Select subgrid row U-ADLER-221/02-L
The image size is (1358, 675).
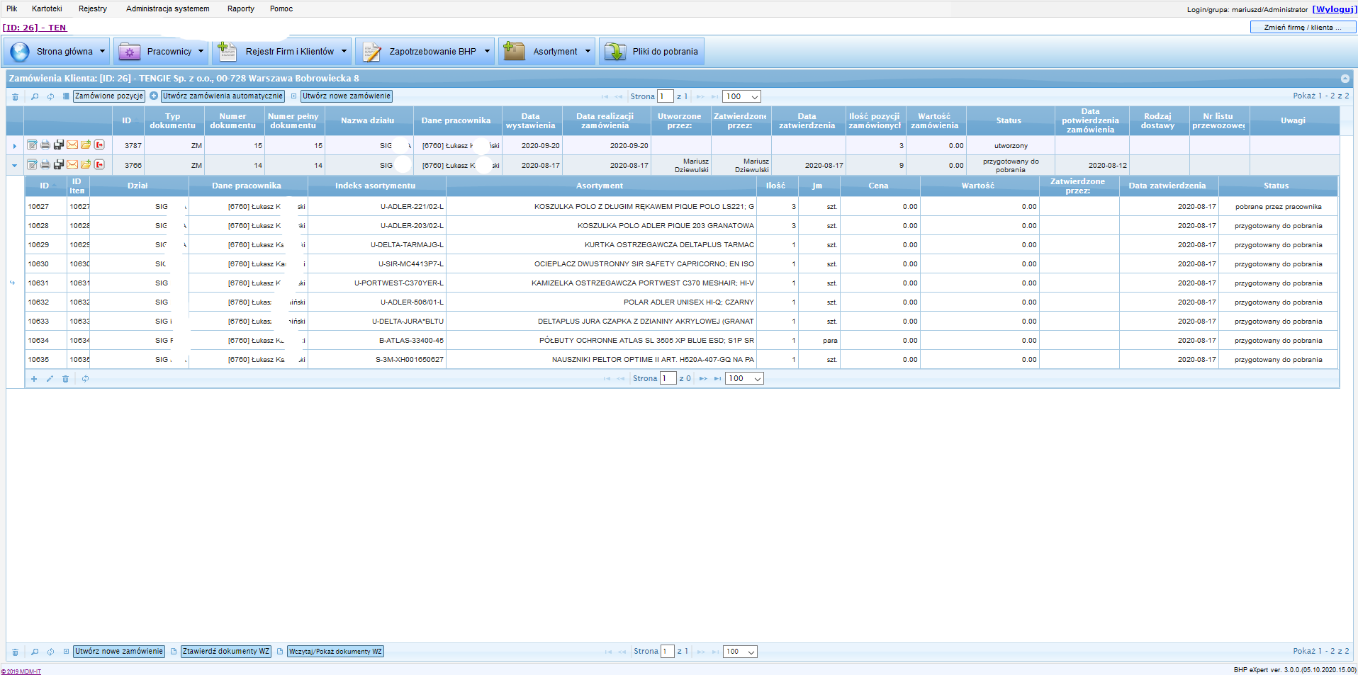tap(681, 207)
